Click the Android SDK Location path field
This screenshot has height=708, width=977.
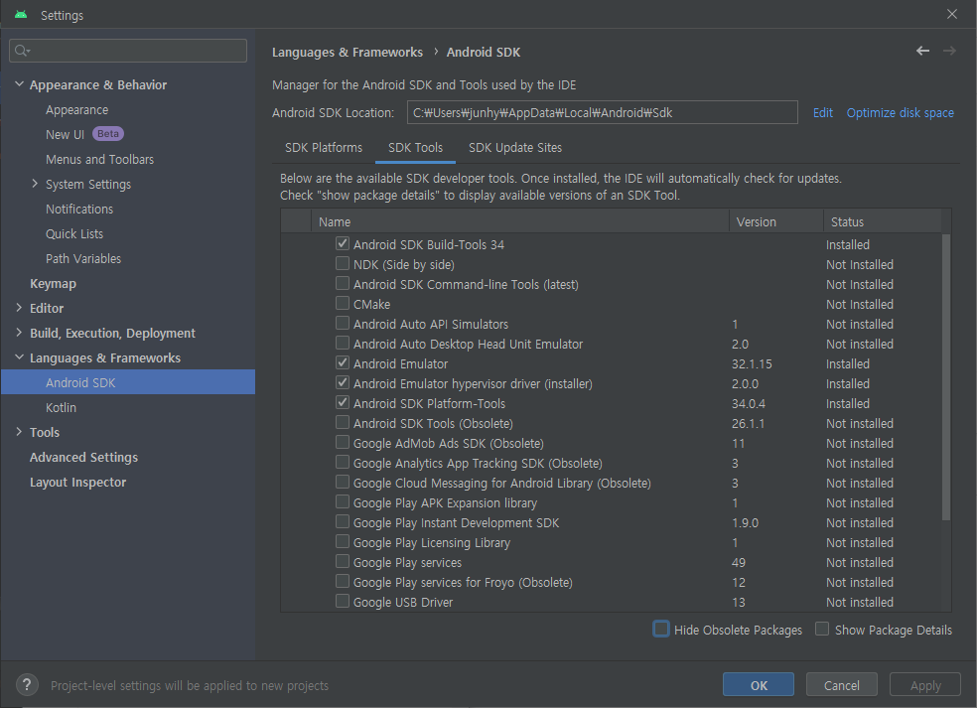pyautogui.click(x=602, y=112)
